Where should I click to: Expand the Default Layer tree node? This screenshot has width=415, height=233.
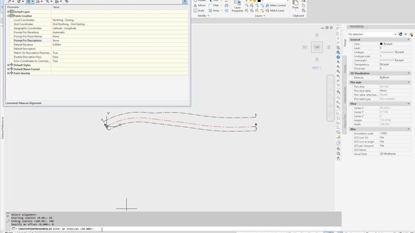pyautogui.click(x=8, y=12)
